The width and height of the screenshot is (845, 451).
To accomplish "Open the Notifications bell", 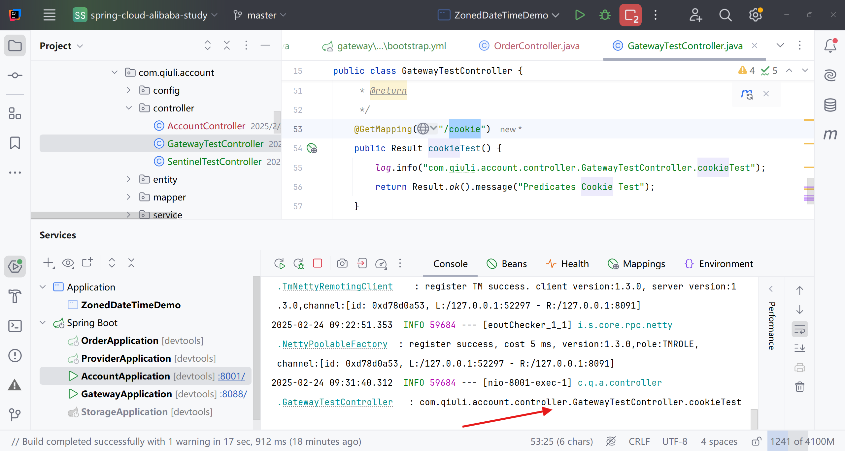I will coord(830,45).
